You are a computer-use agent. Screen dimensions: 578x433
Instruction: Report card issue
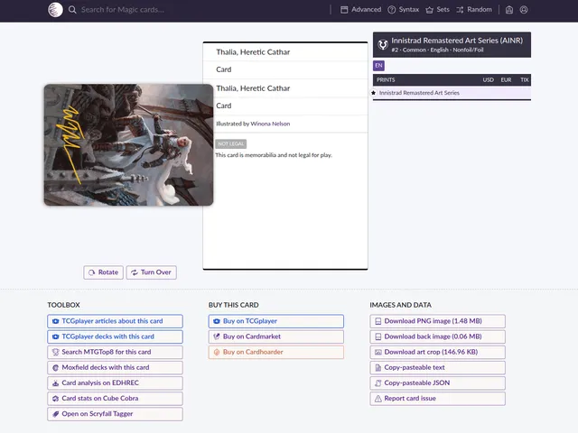437,399
